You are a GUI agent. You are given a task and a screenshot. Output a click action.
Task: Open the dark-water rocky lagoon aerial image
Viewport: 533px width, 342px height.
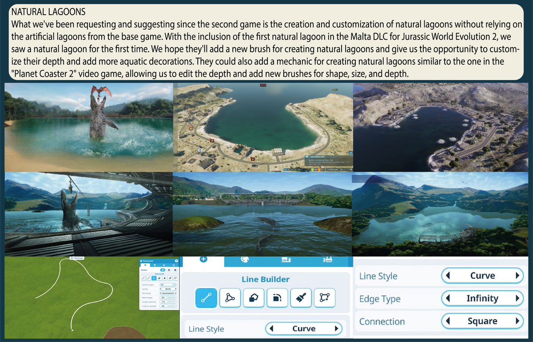click(x=441, y=127)
